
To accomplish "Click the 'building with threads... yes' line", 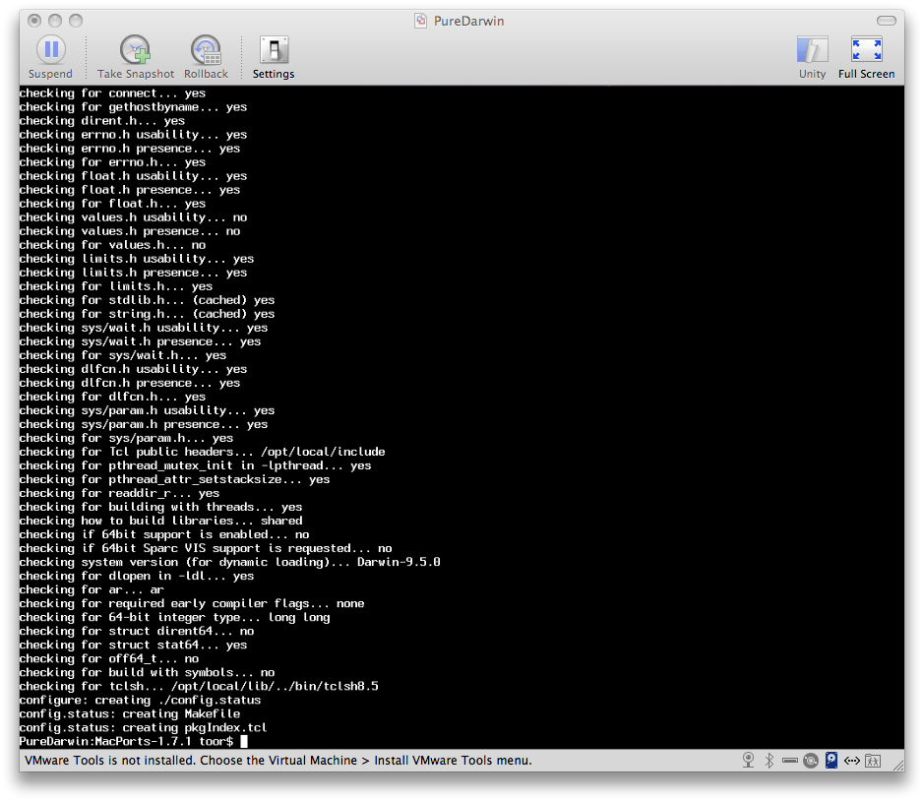I will click(x=160, y=507).
